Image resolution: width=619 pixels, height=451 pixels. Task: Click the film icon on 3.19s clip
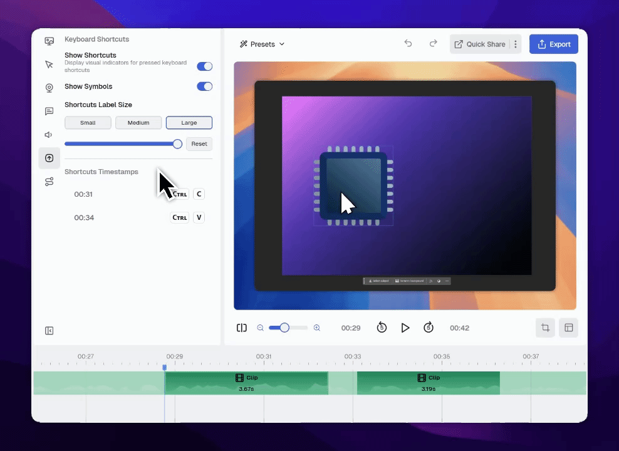pos(422,378)
